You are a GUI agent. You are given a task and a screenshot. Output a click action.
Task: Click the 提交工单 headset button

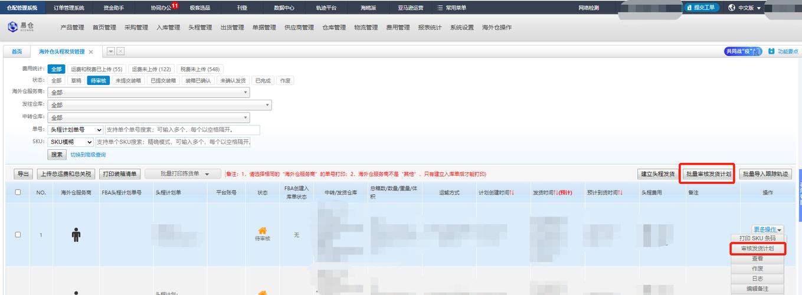coord(701,8)
